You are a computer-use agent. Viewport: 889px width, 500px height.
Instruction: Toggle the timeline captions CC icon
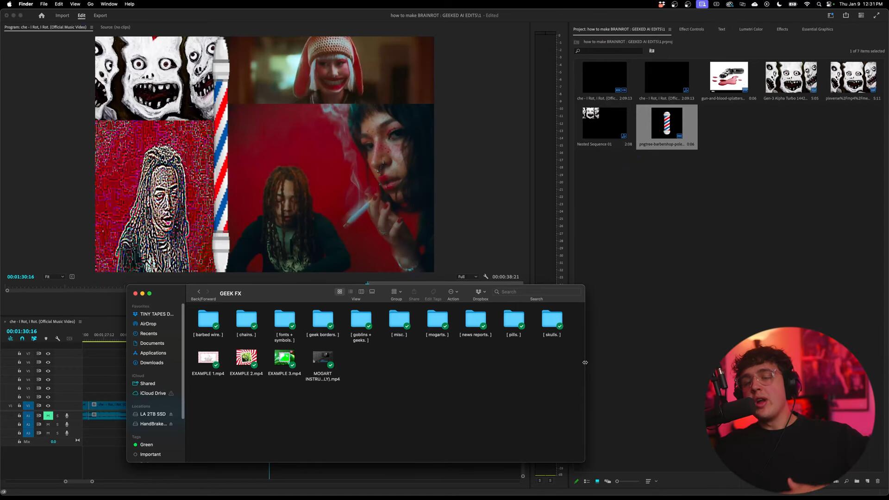(x=69, y=338)
